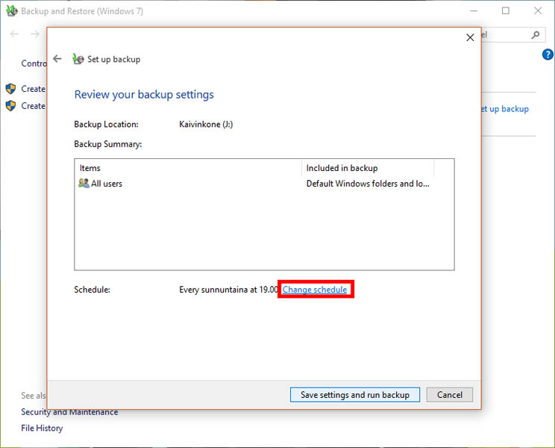Open the File History link
This screenshot has height=448, width=555.
tap(42, 429)
